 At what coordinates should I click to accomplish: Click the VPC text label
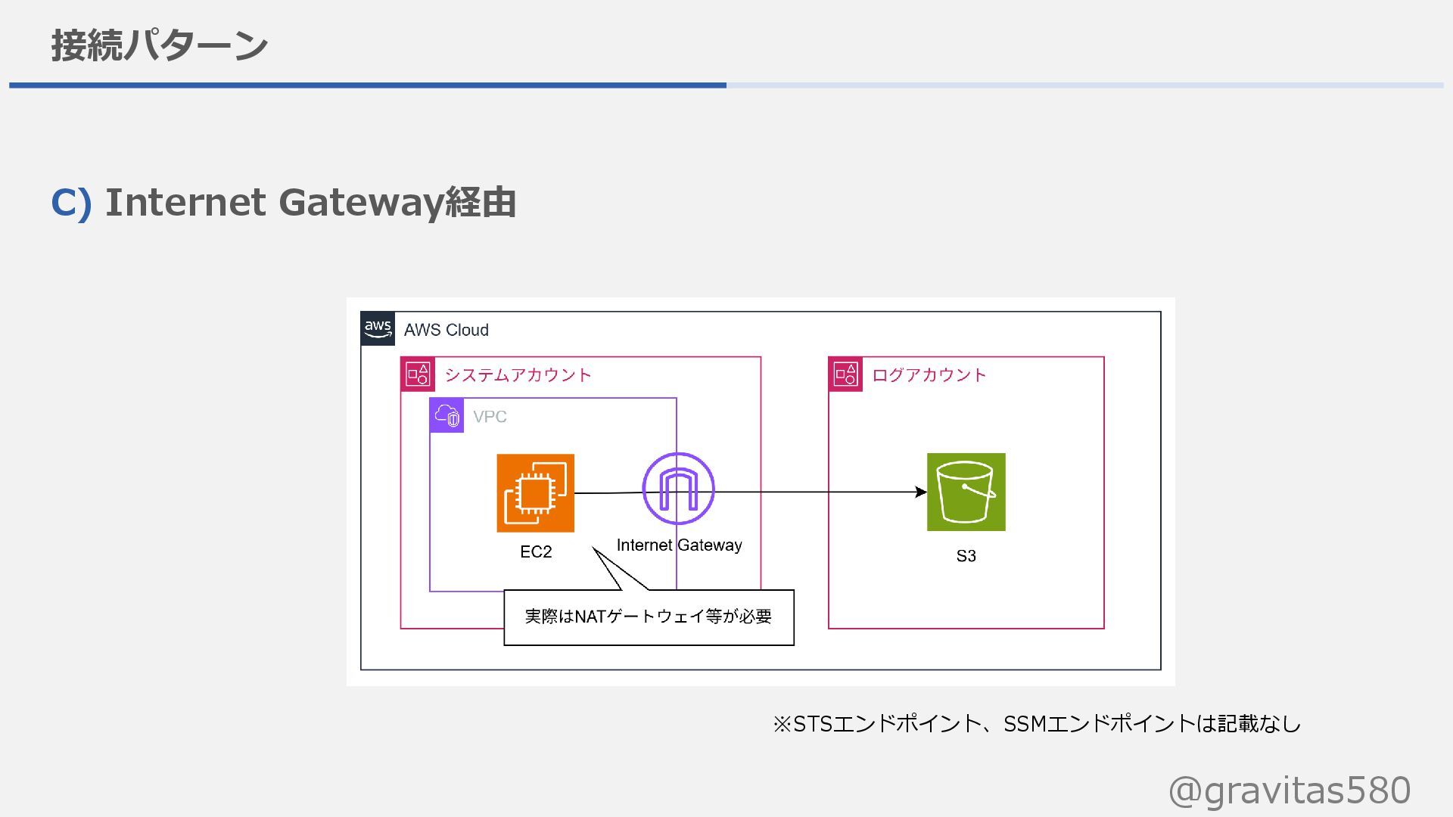coord(490,416)
